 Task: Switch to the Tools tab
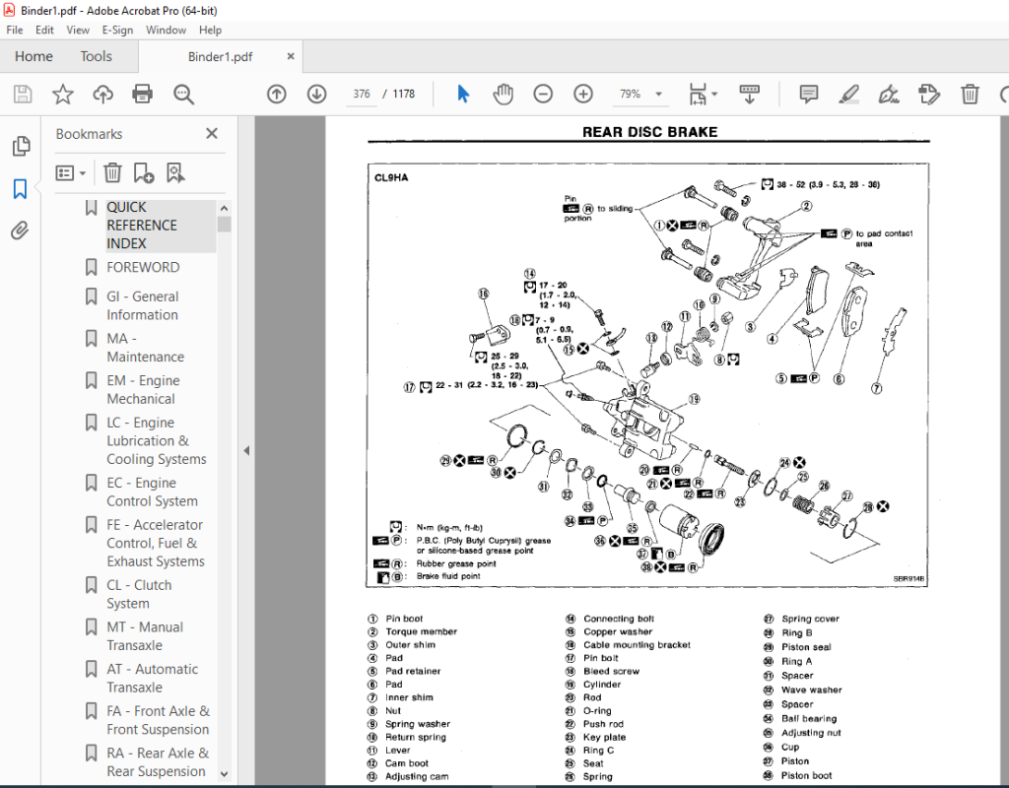[x=96, y=56]
